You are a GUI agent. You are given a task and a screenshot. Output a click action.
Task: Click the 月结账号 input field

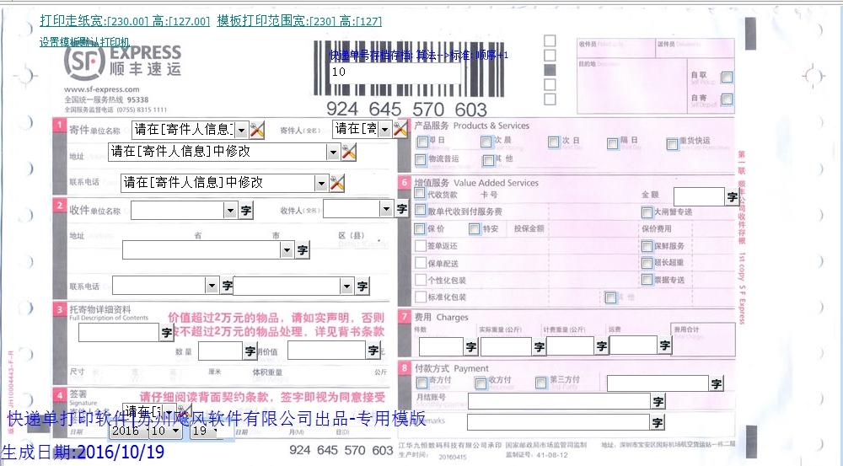pos(559,401)
